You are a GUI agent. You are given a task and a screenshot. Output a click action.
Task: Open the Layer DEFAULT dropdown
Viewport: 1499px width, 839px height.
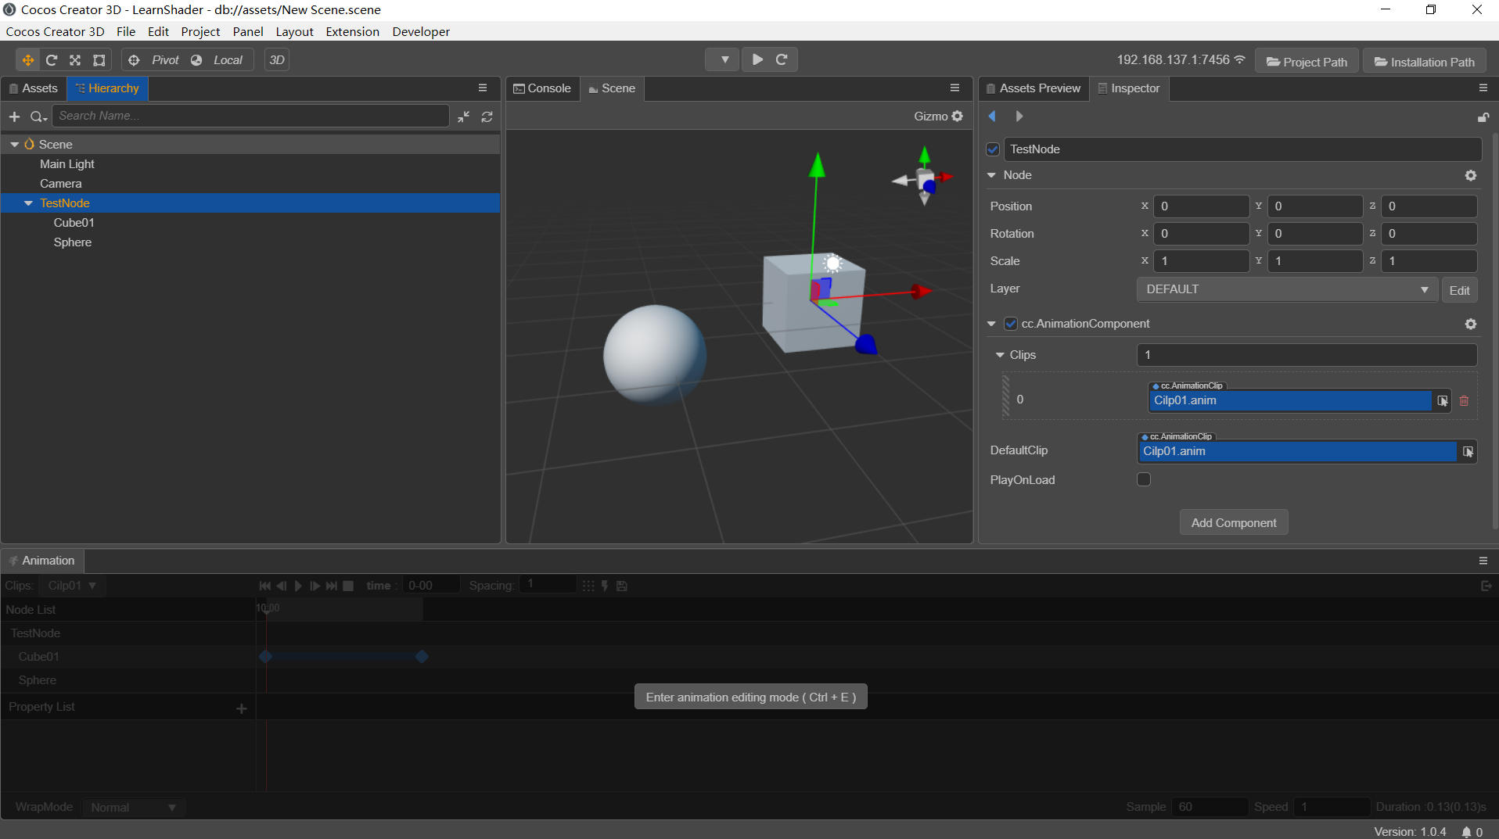click(x=1286, y=289)
